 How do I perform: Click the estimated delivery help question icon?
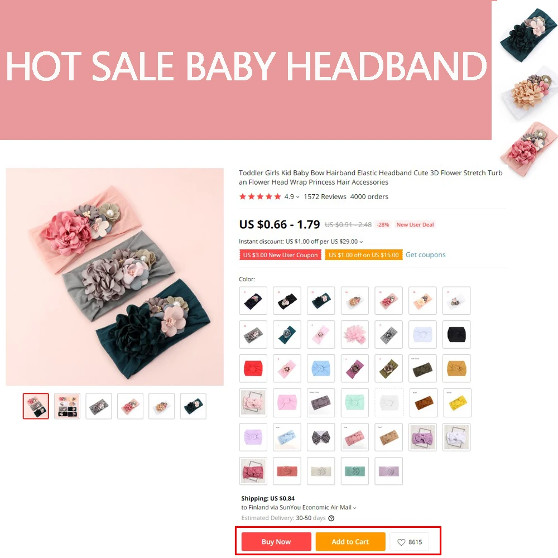tap(331, 518)
